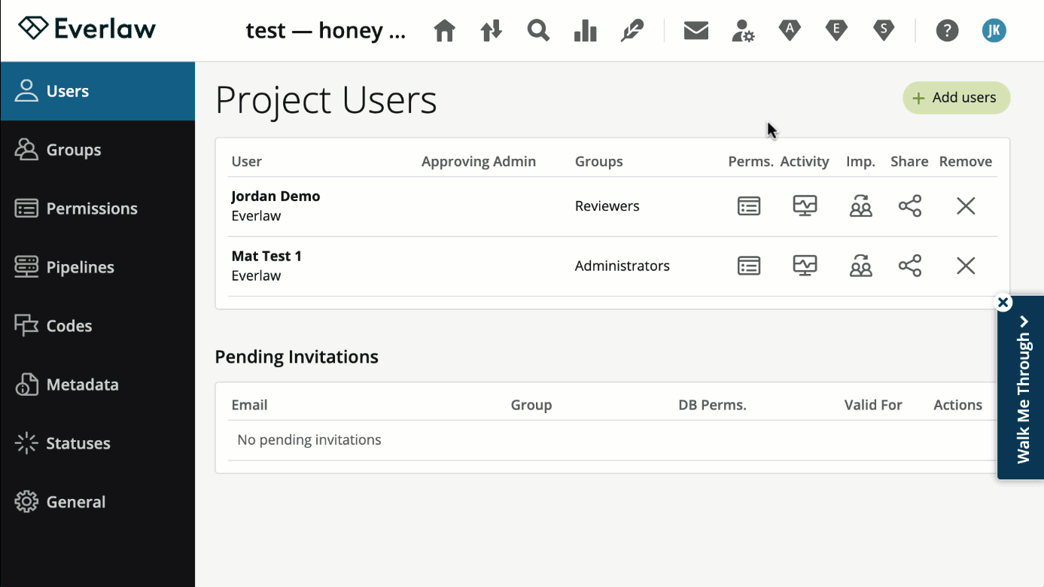Remove Jordan Demo using the X
The width and height of the screenshot is (1044, 587).
[x=966, y=205]
